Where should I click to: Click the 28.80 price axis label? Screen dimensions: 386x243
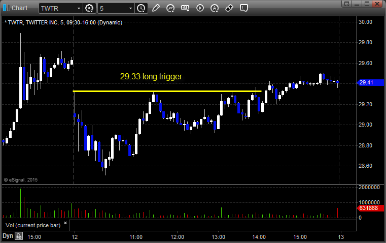coord(365,145)
